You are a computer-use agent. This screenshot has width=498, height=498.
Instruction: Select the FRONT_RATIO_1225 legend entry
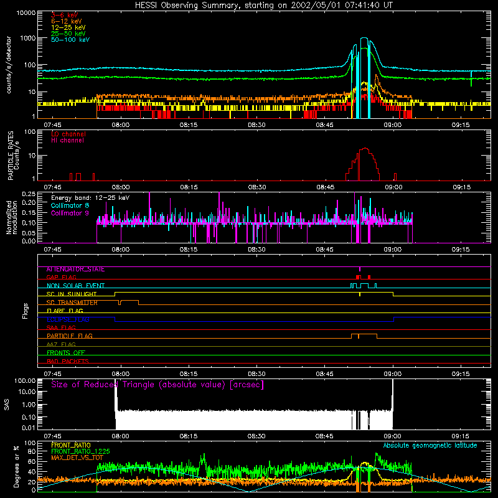click(80, 451)
